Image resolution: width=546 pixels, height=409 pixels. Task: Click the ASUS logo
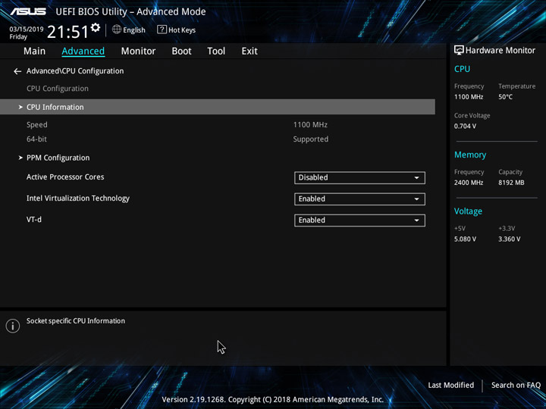pos(28,11)
